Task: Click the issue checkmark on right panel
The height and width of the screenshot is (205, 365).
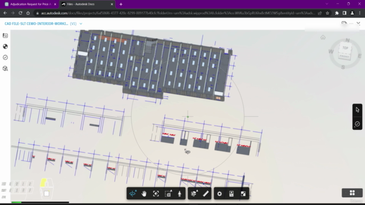Action: pyautogui.click(x=358, y=124)
